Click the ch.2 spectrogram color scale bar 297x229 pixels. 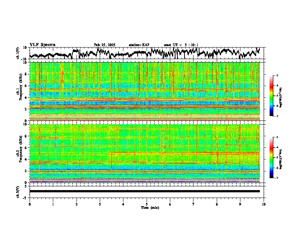point(271,158)
